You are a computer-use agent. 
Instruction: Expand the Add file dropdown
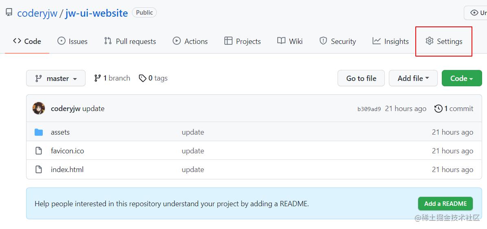(x=413, y=79)
